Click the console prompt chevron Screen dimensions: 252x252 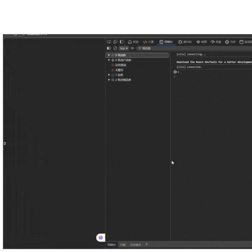(x=174, y=77)
